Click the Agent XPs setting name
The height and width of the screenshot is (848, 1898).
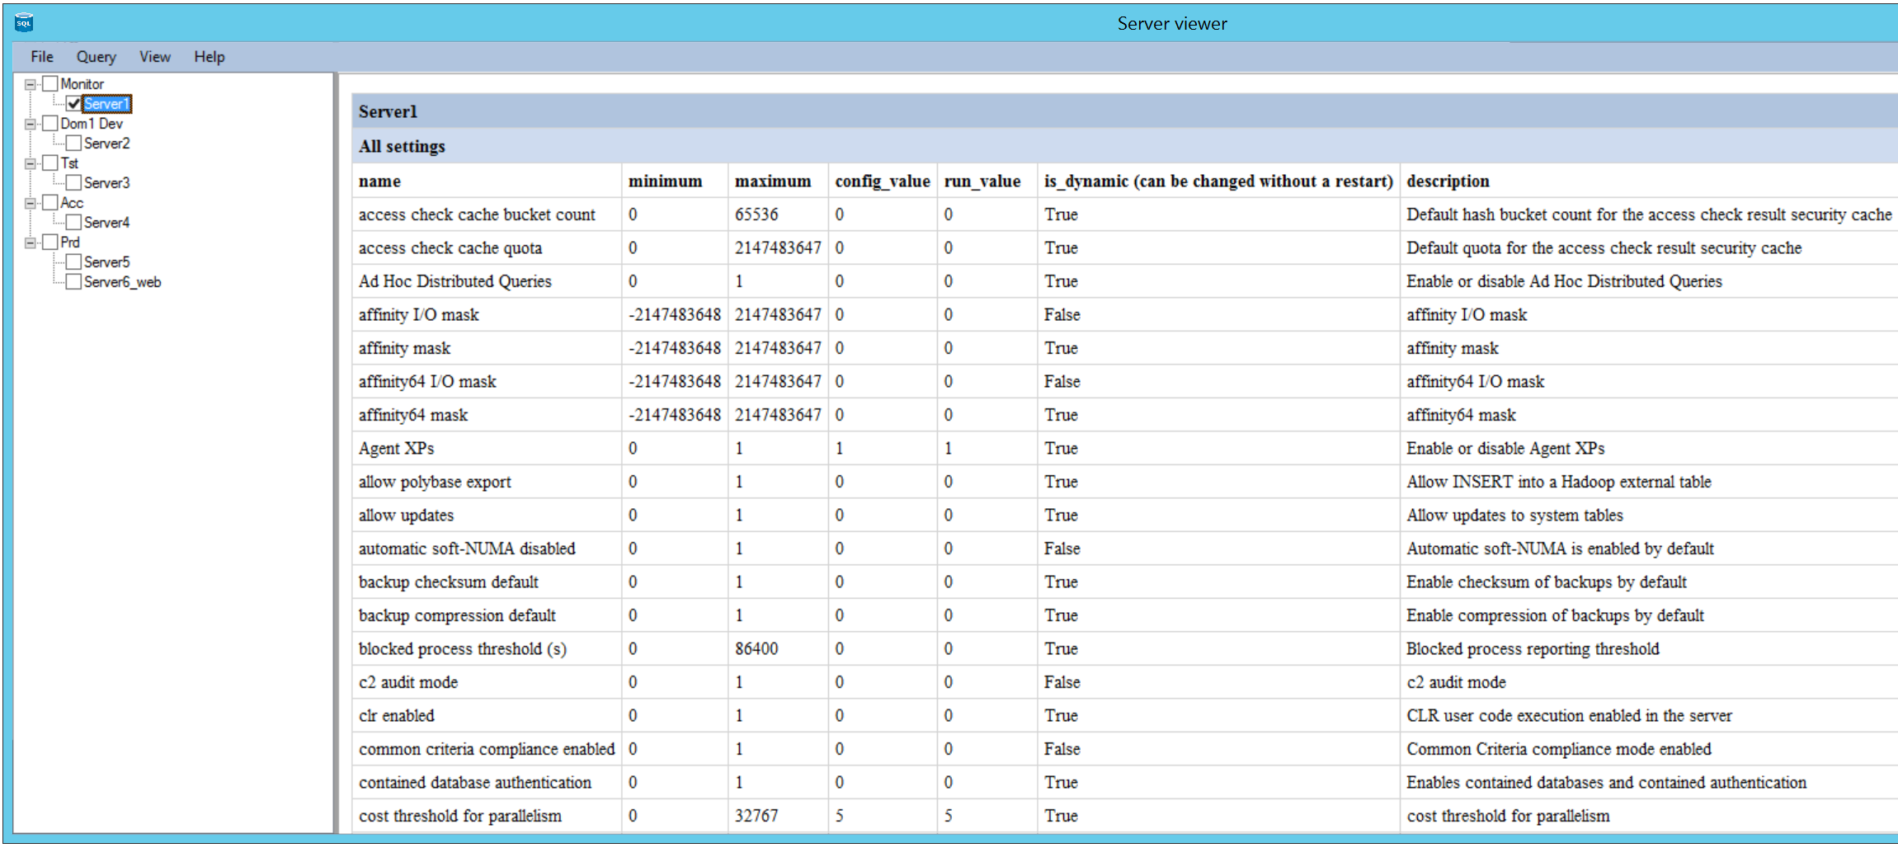coord(396,449)
